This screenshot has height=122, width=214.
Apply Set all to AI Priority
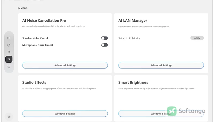coord(197,38)
